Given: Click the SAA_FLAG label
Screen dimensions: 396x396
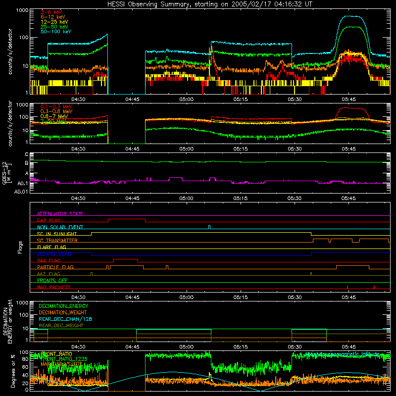Looking at the screenshot, I should click(x=49, y=260).
